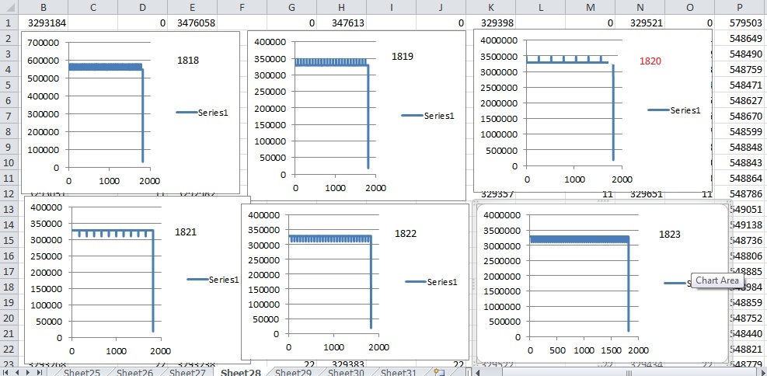Image resolution: width=767 pixels, height=376 pixels.
Task: Click the Insert Worksheet icon after Sheet31
Action: point(441,372)
